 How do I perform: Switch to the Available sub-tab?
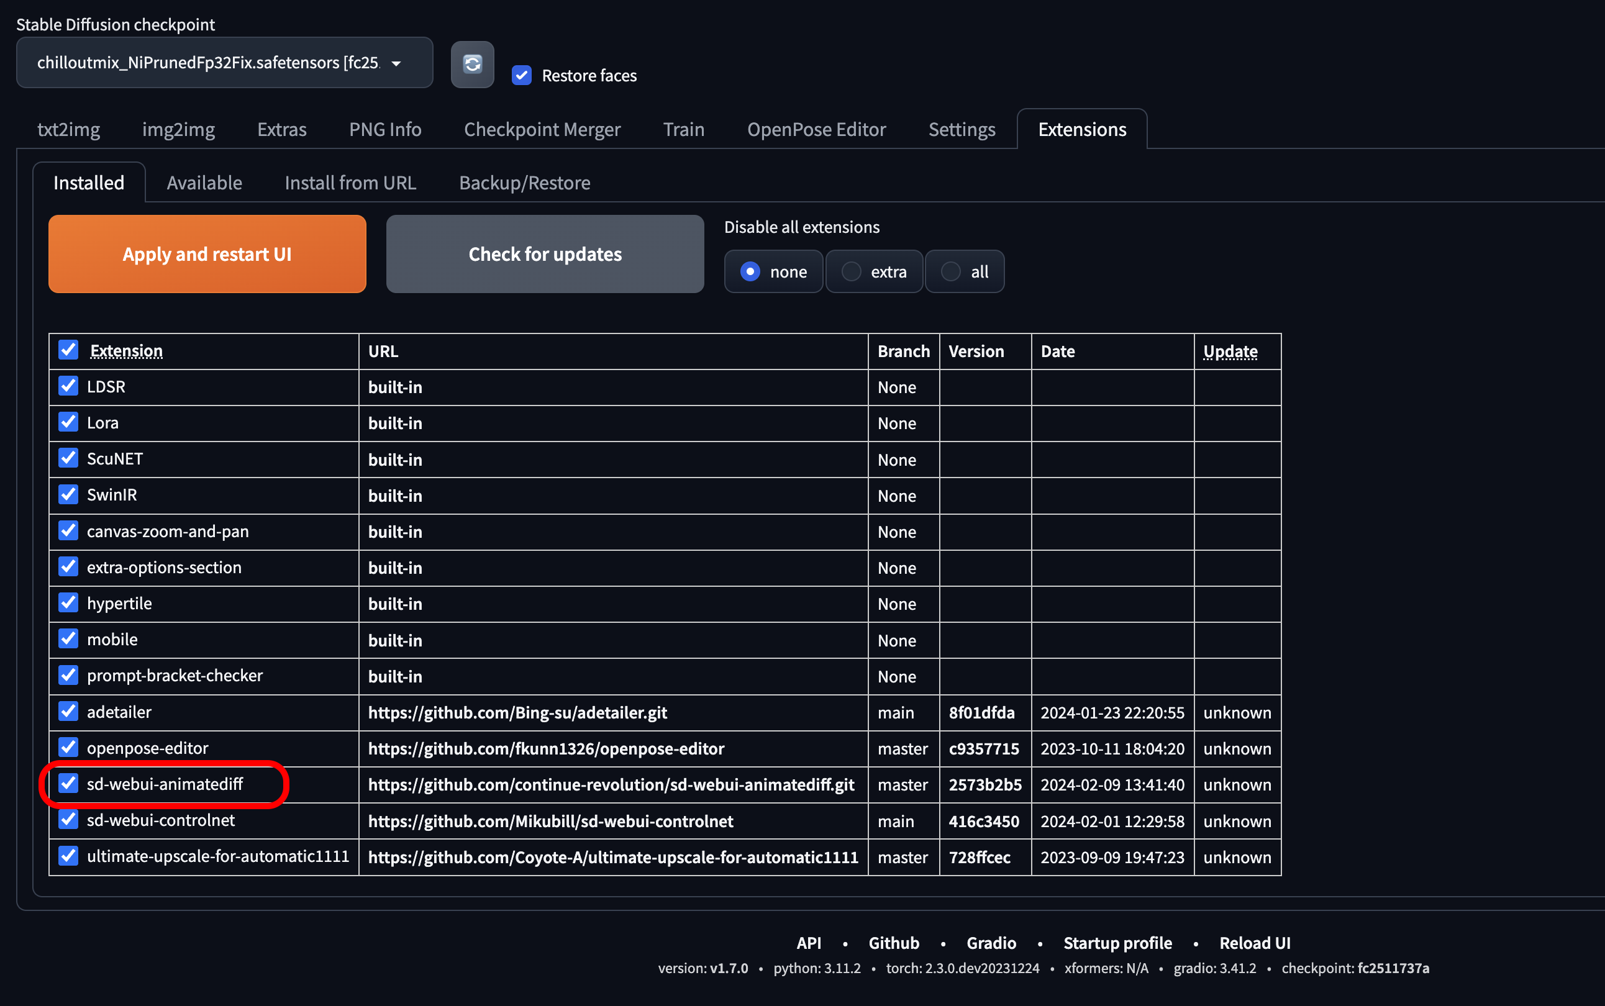point(204,183)
